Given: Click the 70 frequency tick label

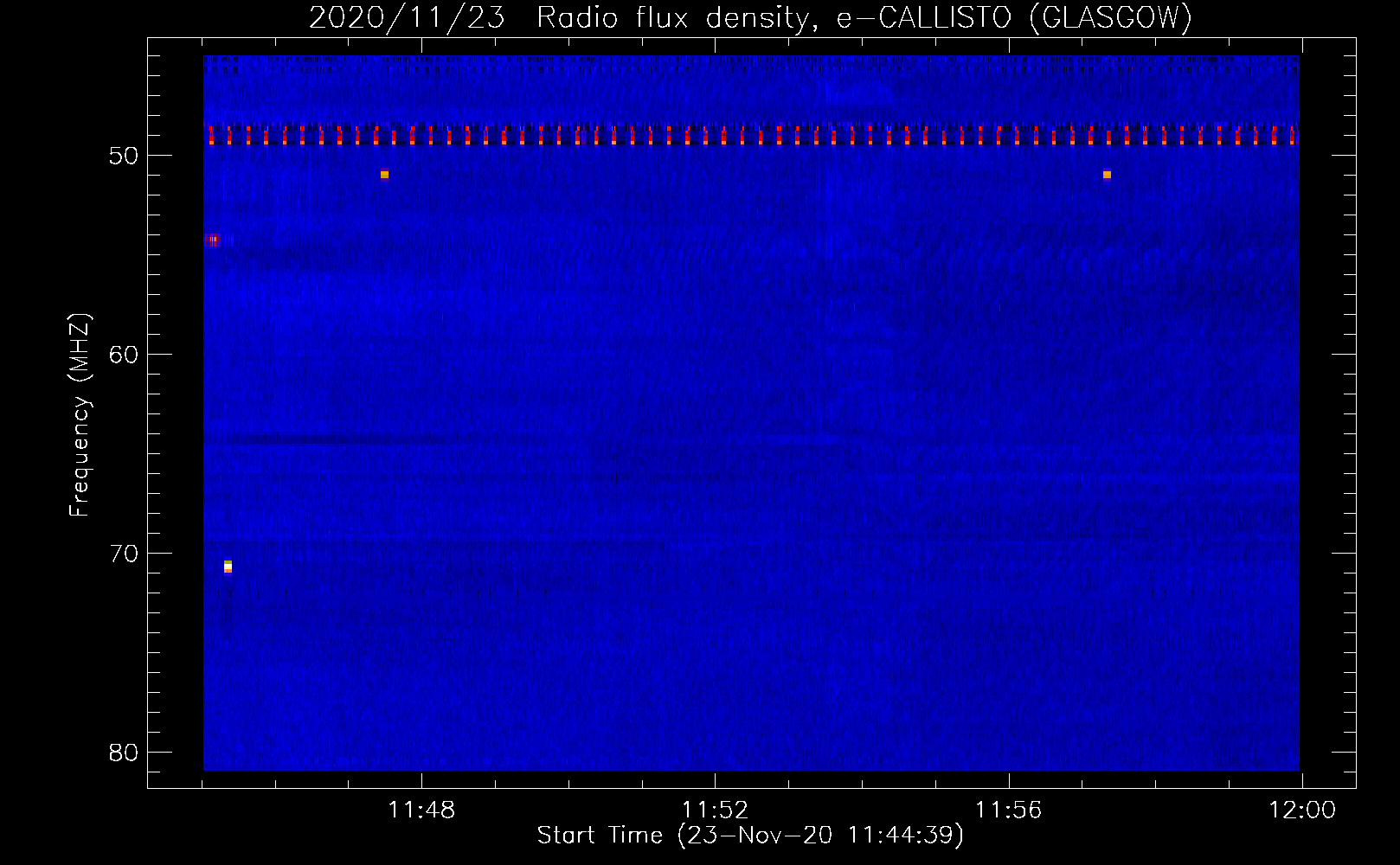Looking at the screenshot, I should 125,554.
